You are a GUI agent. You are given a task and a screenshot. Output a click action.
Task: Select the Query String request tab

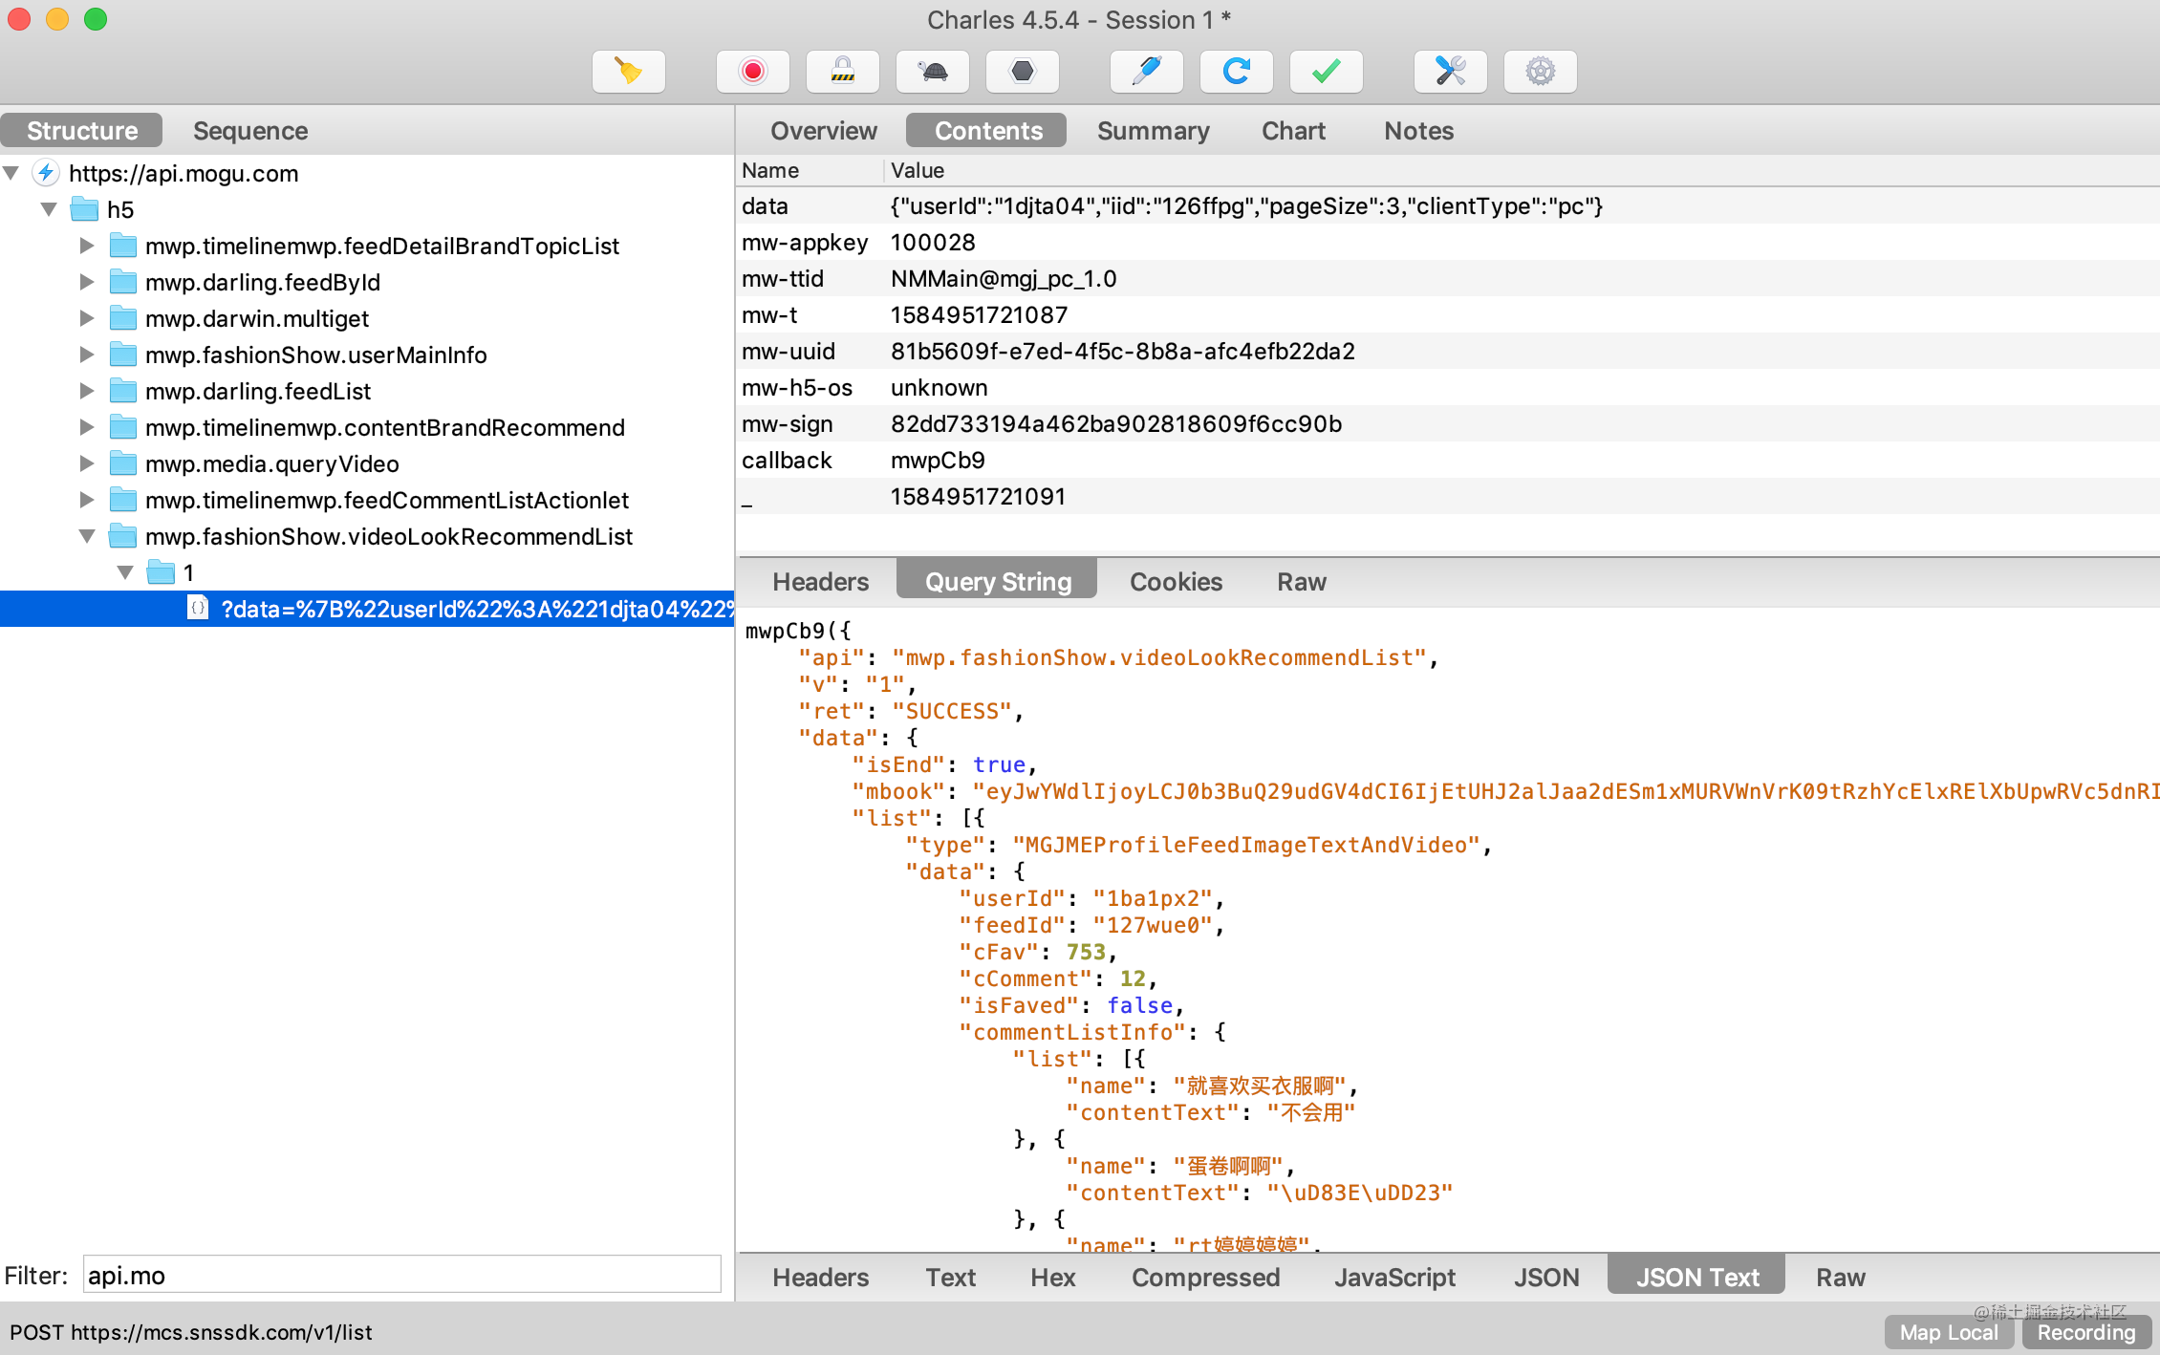(998, 581)
